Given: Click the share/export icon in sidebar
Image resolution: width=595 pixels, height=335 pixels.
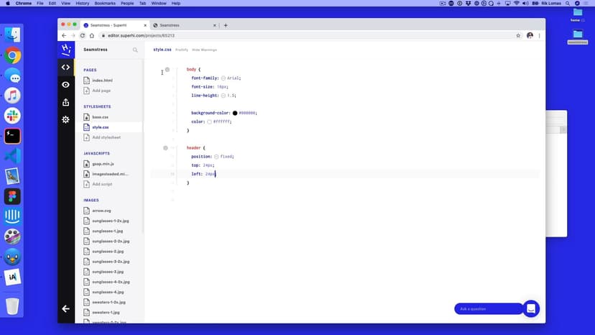Looking at the screenshot, I should click(x=65, y=102).
